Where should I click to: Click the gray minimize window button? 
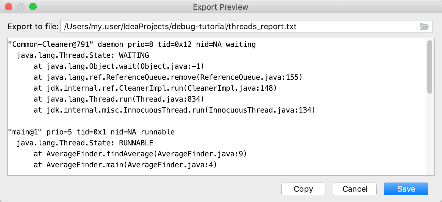tap(21, 7)
